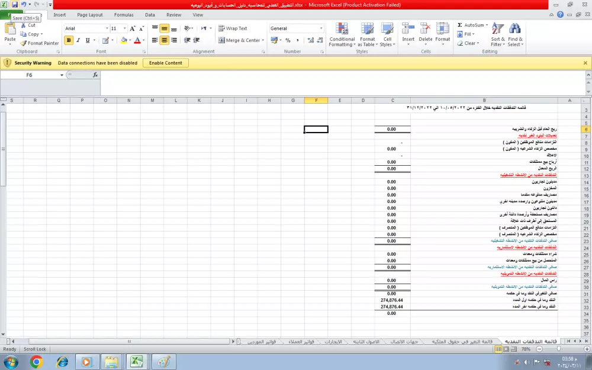Screen dimensions: 592x370
Task: Click the font color red swatch button
Action: pos(137,40)
